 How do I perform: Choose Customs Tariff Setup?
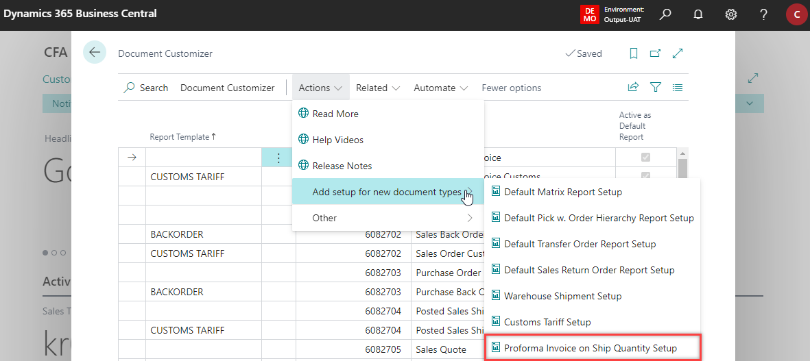[x=593, y=322]
